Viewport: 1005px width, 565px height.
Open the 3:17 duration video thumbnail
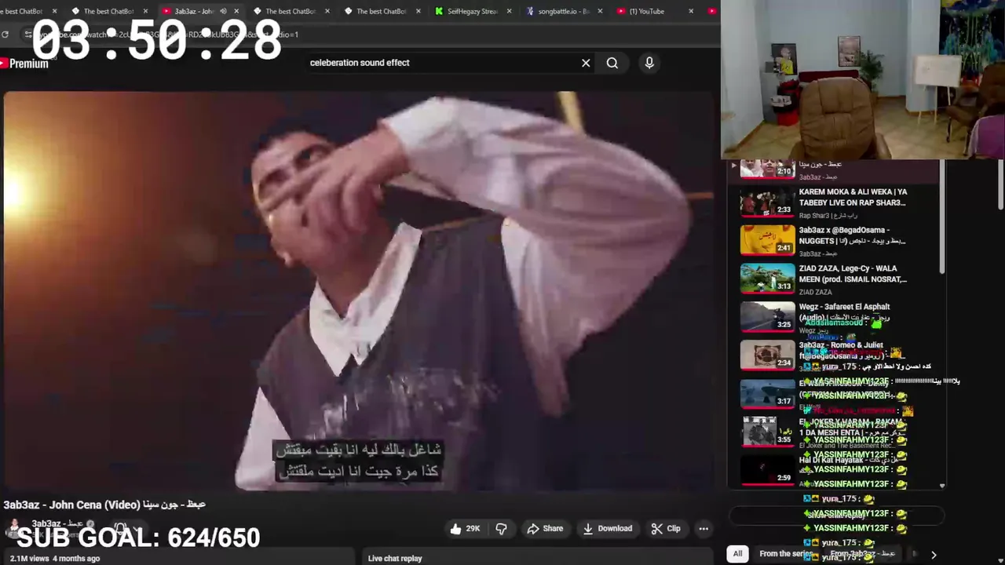(767, 394)
